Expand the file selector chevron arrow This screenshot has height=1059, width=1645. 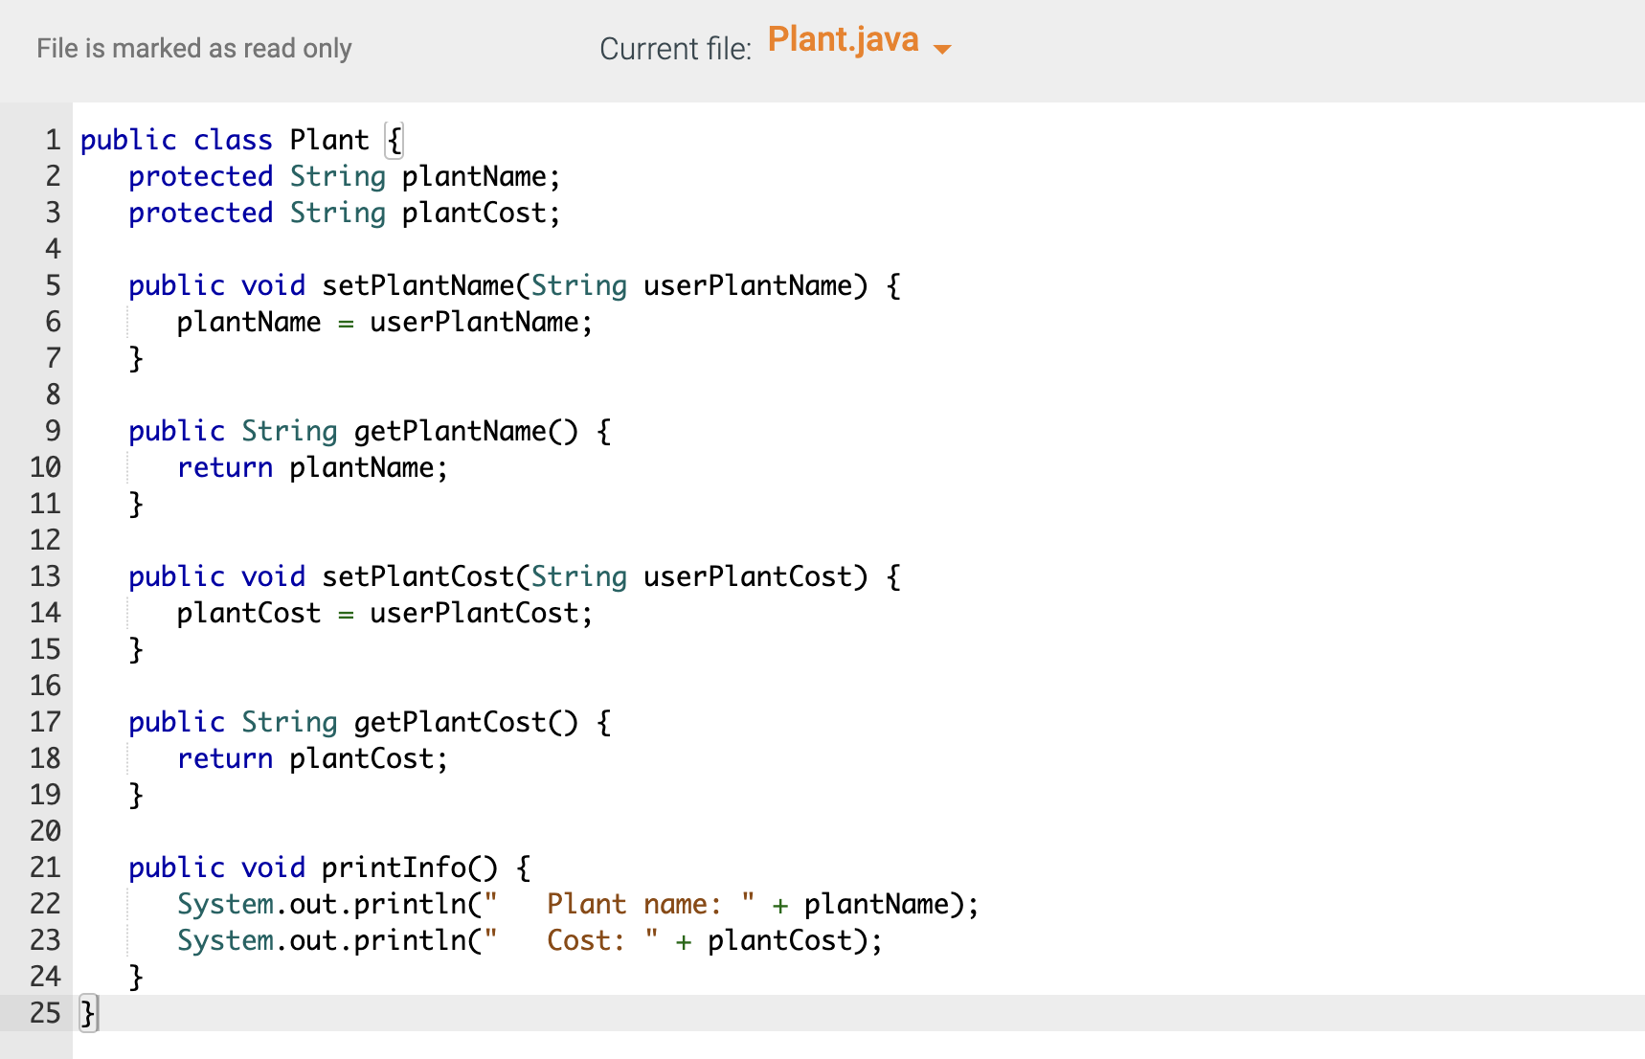coord(944,47)
